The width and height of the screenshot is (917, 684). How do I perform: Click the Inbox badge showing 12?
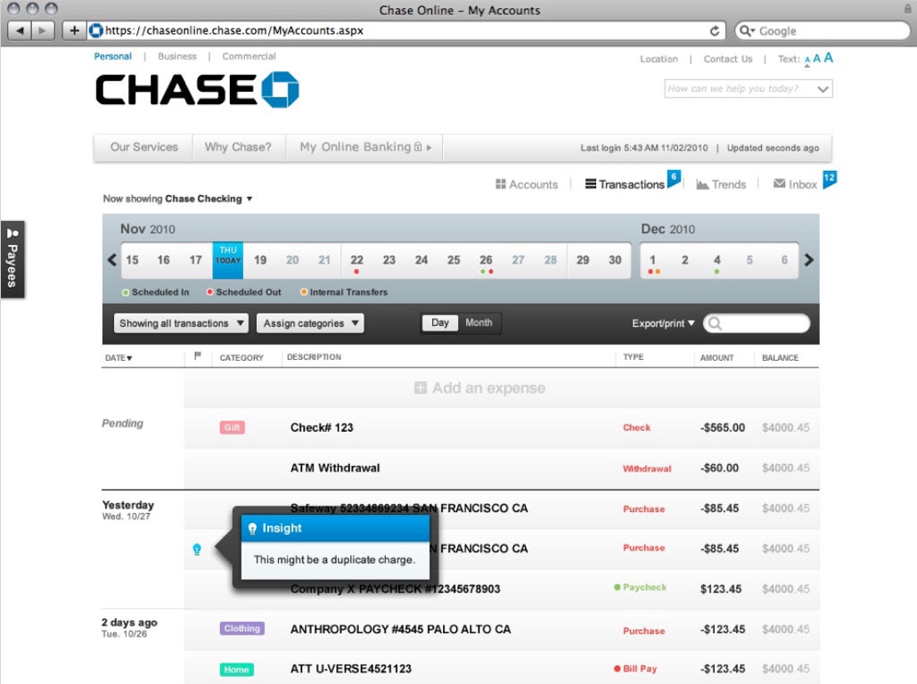click(830, 179)
